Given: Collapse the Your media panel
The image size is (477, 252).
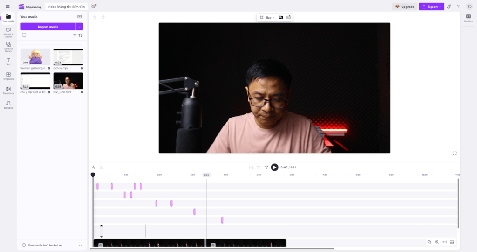Looking at the screenshot, I should (x=79, y=17).
